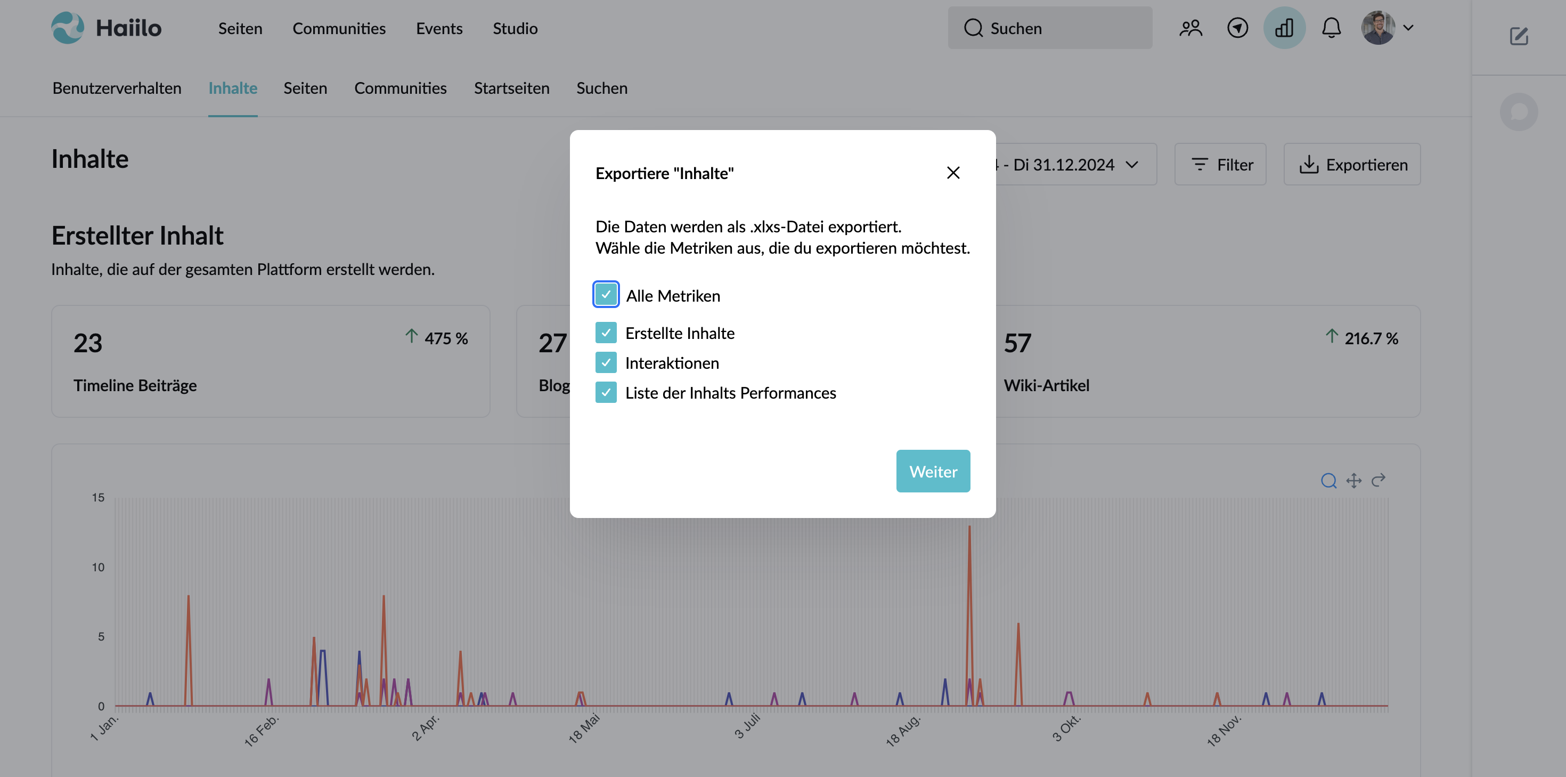Switch to Seiten analytics tab
The height and width of the screenshot is (777, 1566).
pos(305,88)
